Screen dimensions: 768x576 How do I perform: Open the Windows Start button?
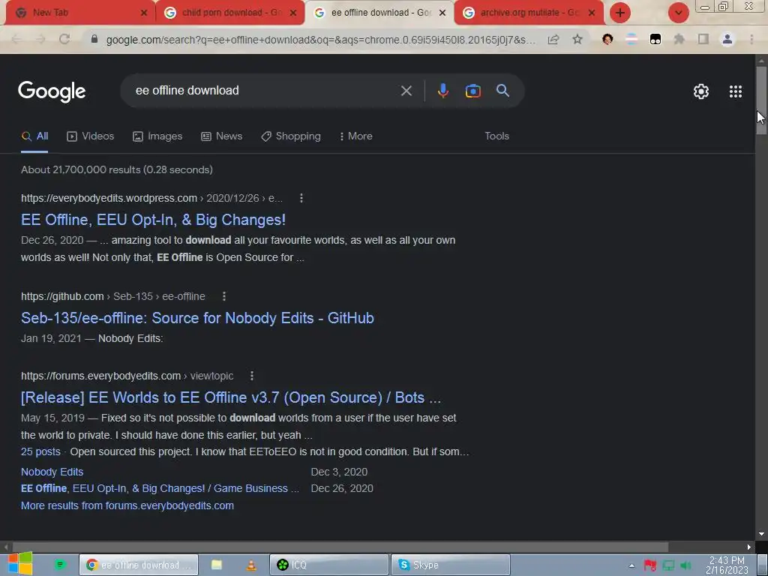tap(20, 564)
